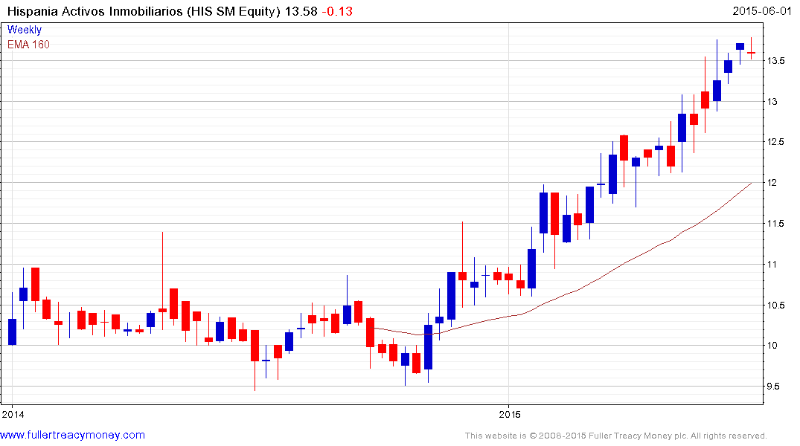Open the www.fullertreacymoney.com link
This screenshot has height=446, width=800.
(x=72, y=435)
